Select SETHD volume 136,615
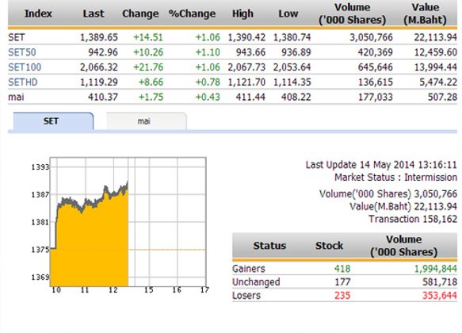The width and height of the screenshot is (462, 333). click(376, 82)
